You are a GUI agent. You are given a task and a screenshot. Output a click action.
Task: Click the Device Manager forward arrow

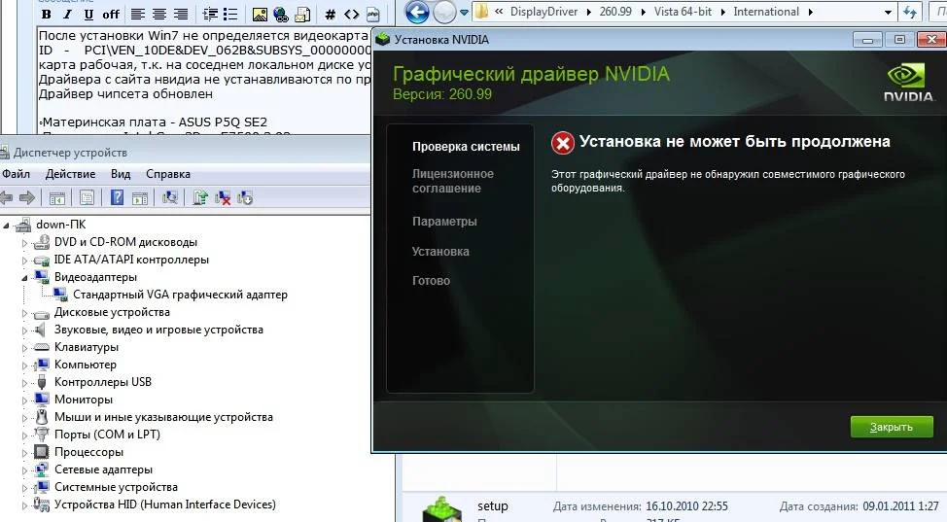[26, 197]
